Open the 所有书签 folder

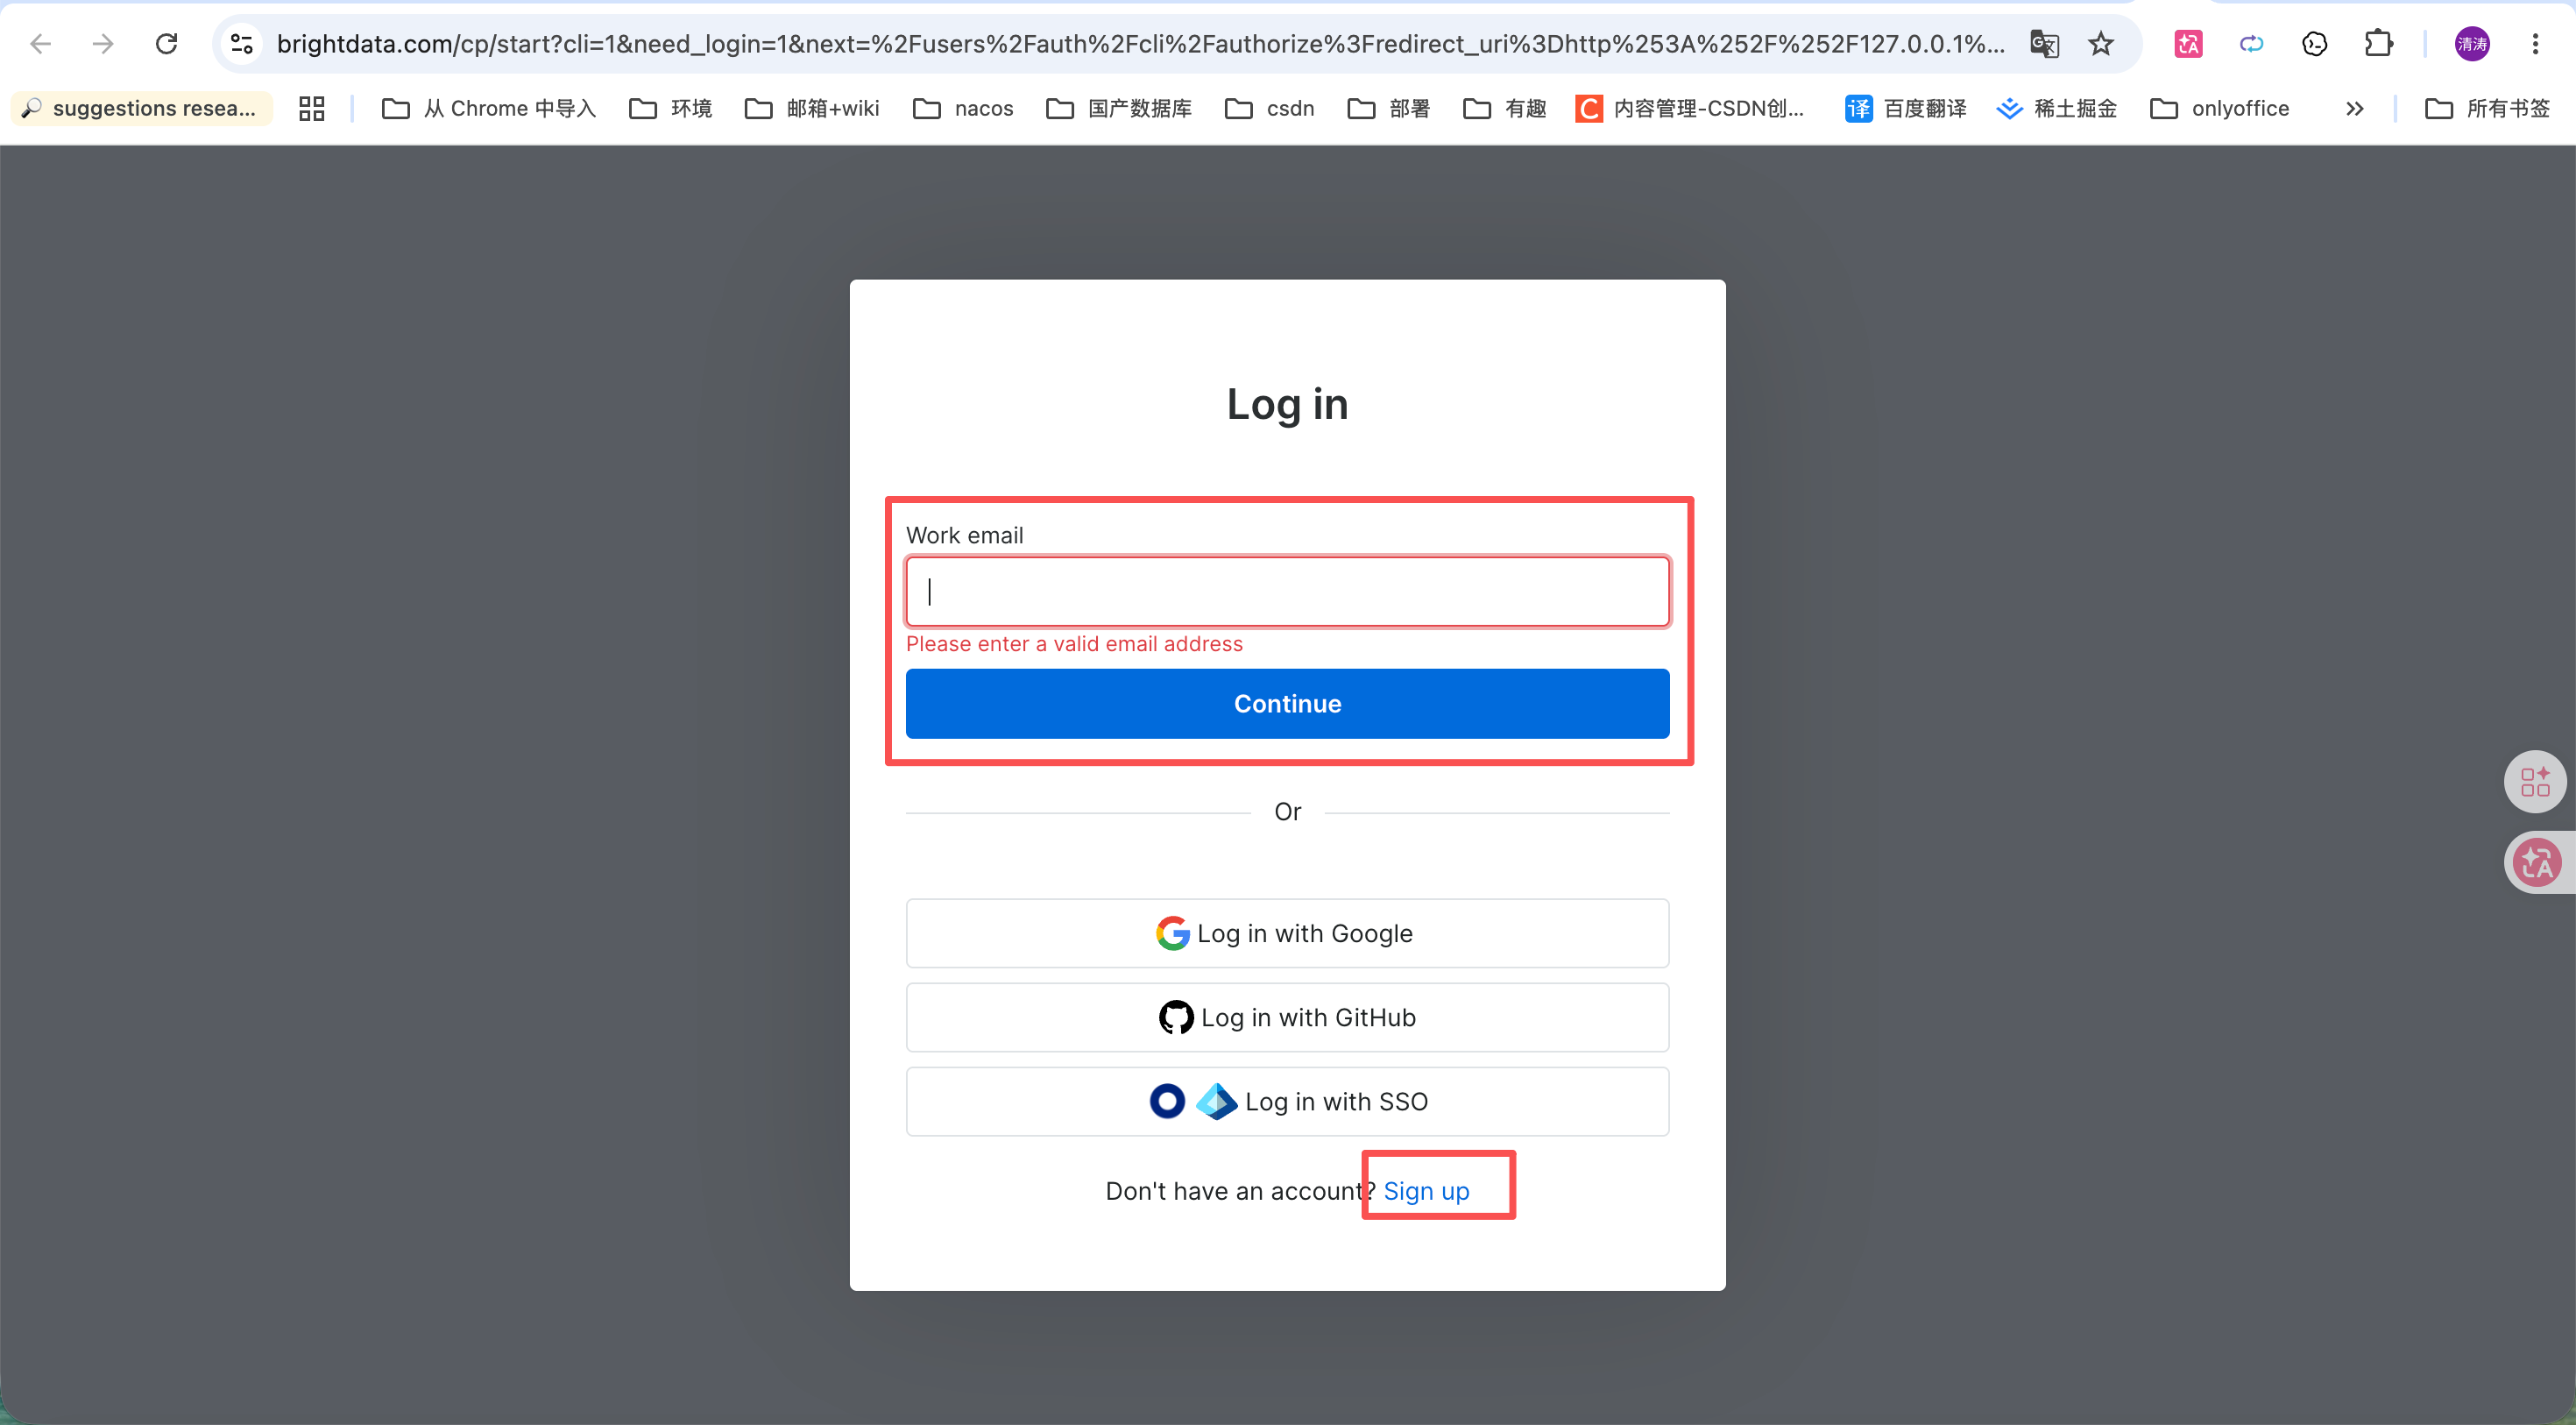(x=2487, y=108)
